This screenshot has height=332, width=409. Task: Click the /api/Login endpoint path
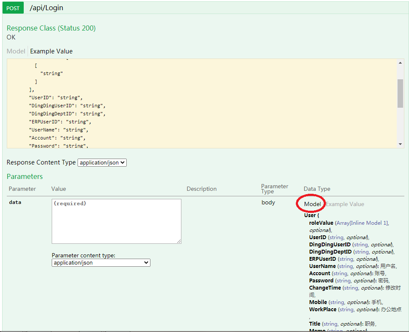(47, 8)
